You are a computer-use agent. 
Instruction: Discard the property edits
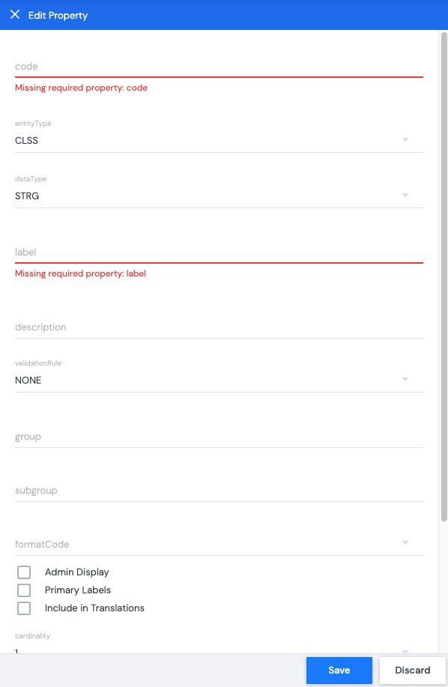(413, 671)
